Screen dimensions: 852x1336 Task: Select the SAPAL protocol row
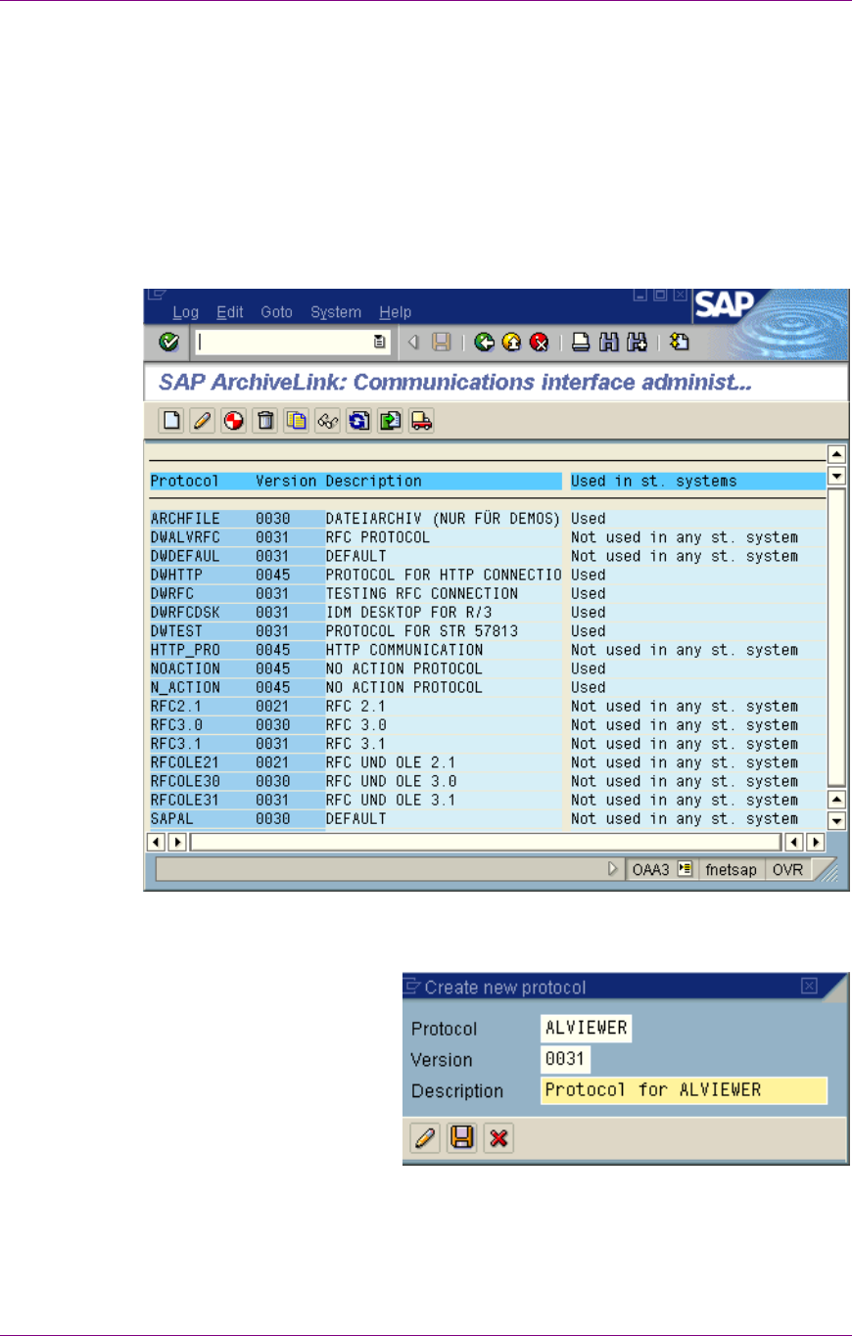[x=488, y=818]
